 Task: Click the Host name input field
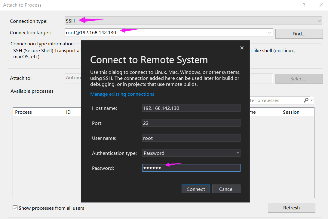[x=191, y=108]
